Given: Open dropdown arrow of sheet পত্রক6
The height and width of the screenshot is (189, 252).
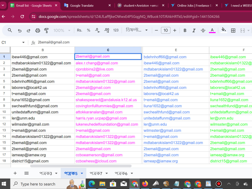Looking at the screenshot, I should coord(132,173).
